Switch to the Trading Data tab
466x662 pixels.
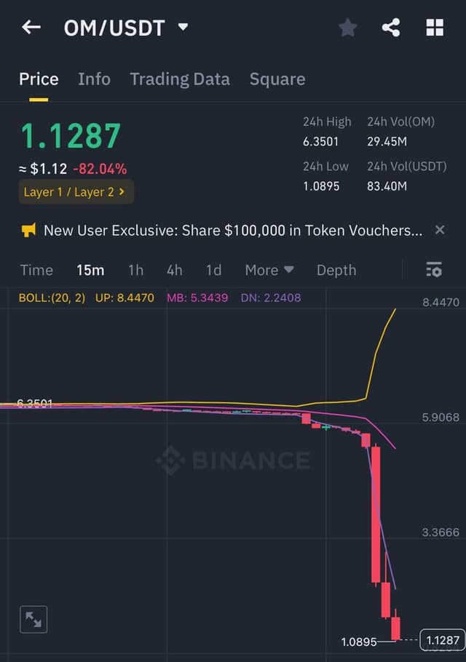[x=180, y=79]
